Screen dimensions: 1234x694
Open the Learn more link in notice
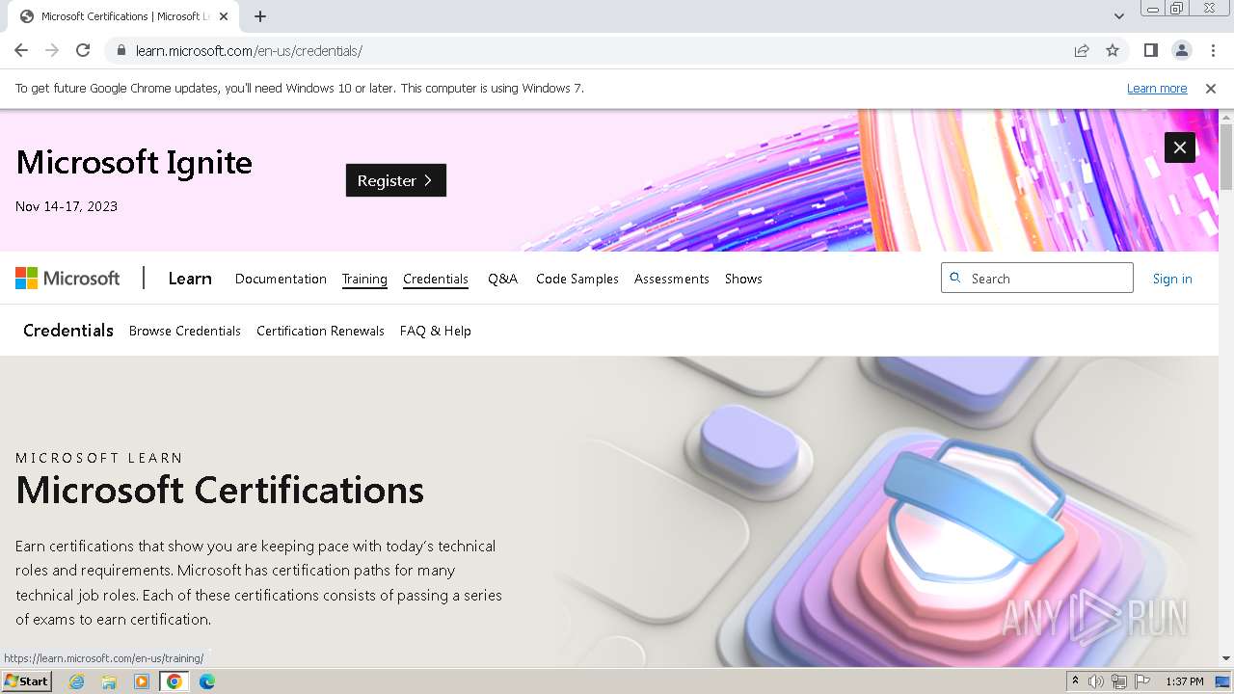(1157, 89)
